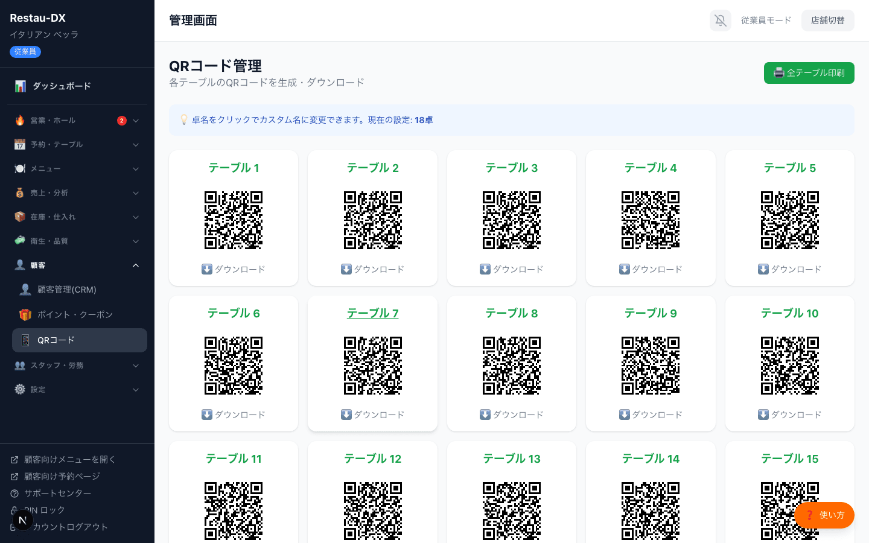The height and width of the screenshot is (543, 869).
Task: Download the QR code for テーブル 7
Action: tap(373, 414)
